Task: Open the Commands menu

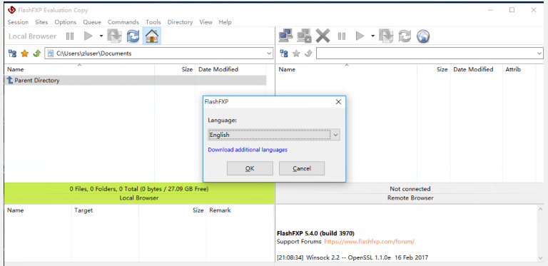Action: [123, 22]
